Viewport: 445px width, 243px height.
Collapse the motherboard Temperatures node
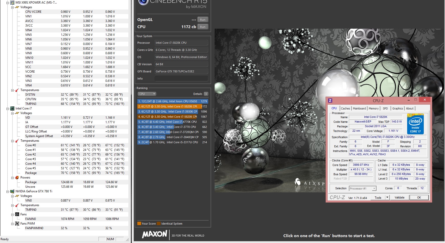tap(12, 90)
